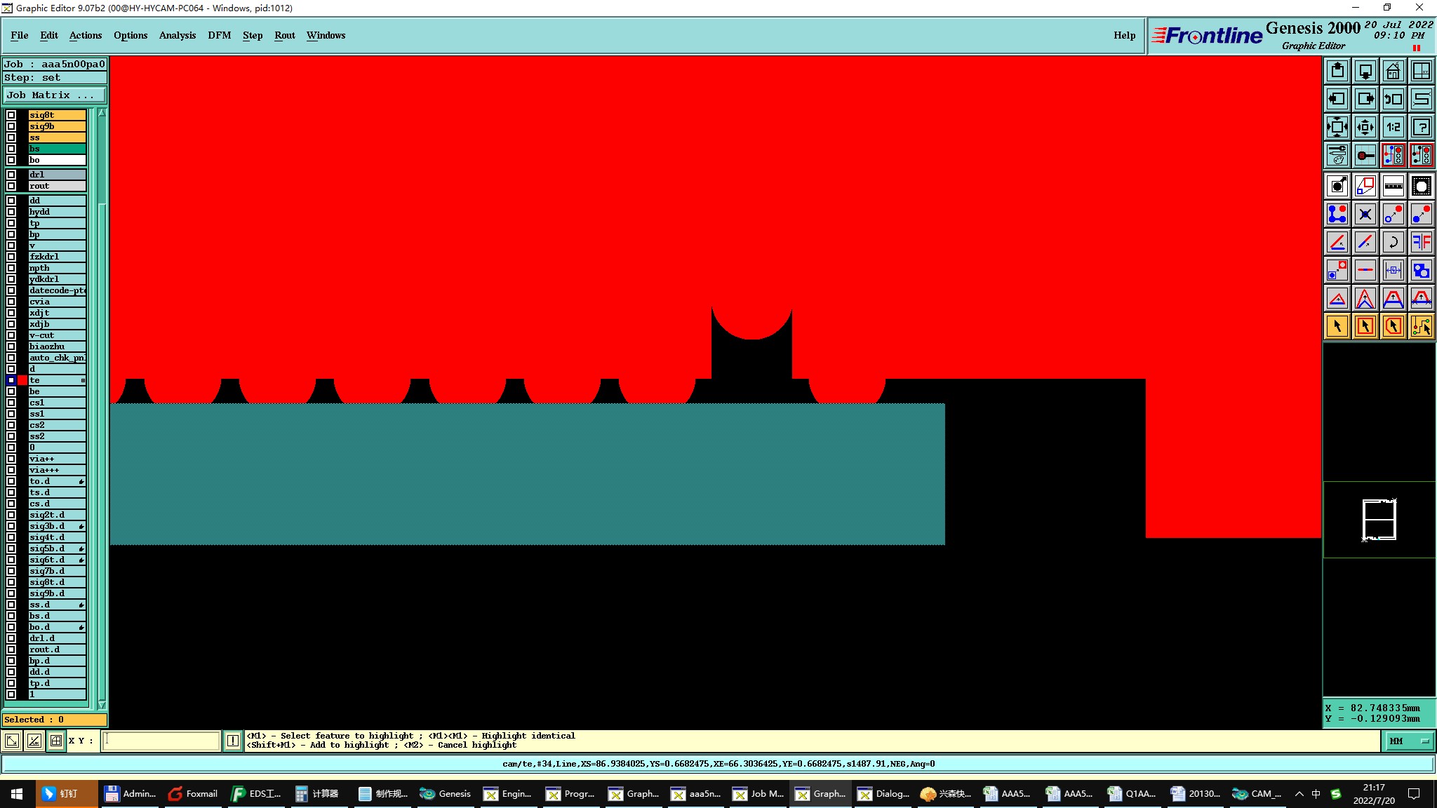Click the biaozhu layer name
Image resolution: width=1437 pixels, height=808 pixels.
[x=57, y=346]
